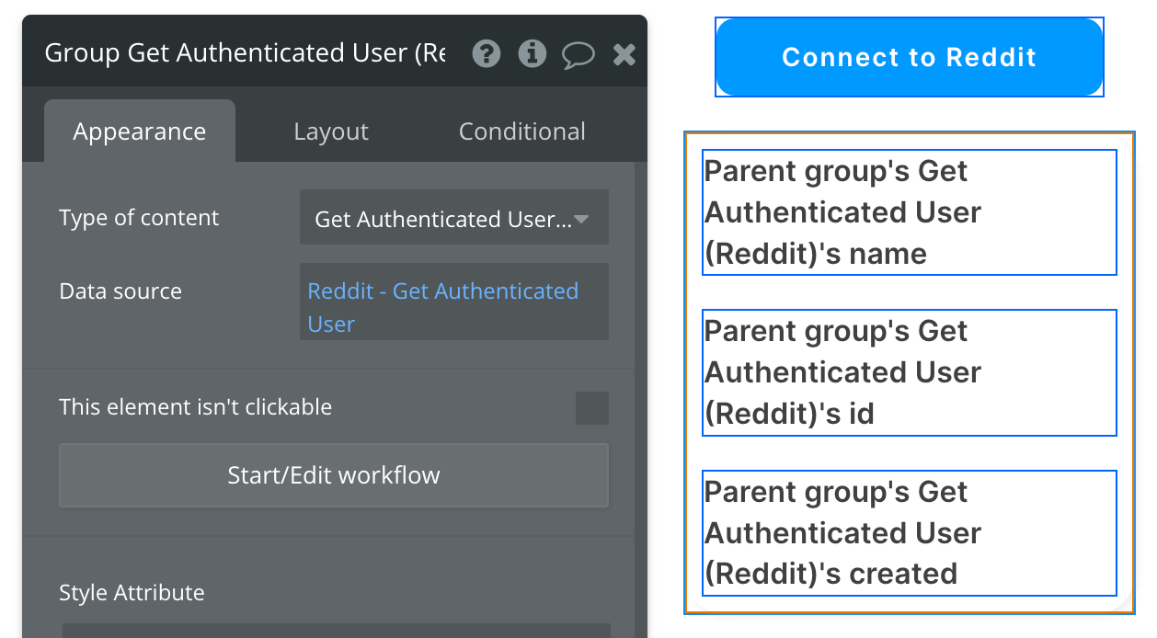This screenshot has height=638, width=1157.
Task: Select the text element ending in "name"
Action: (909, 212)
